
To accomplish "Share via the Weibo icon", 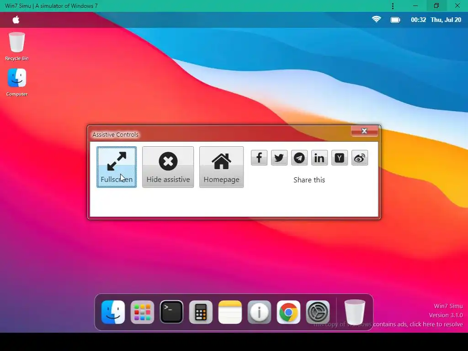I will (x=360, y=158).
